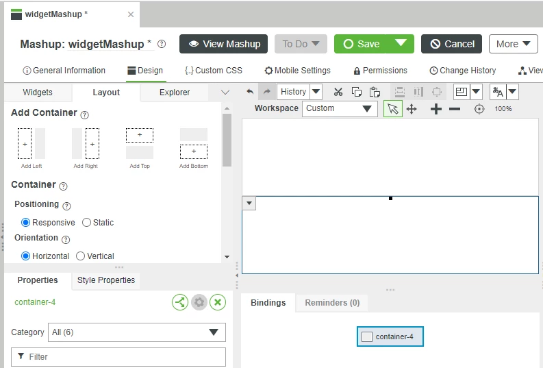543x368 pixels.
Task: Click the History button label
Action: 293,92
